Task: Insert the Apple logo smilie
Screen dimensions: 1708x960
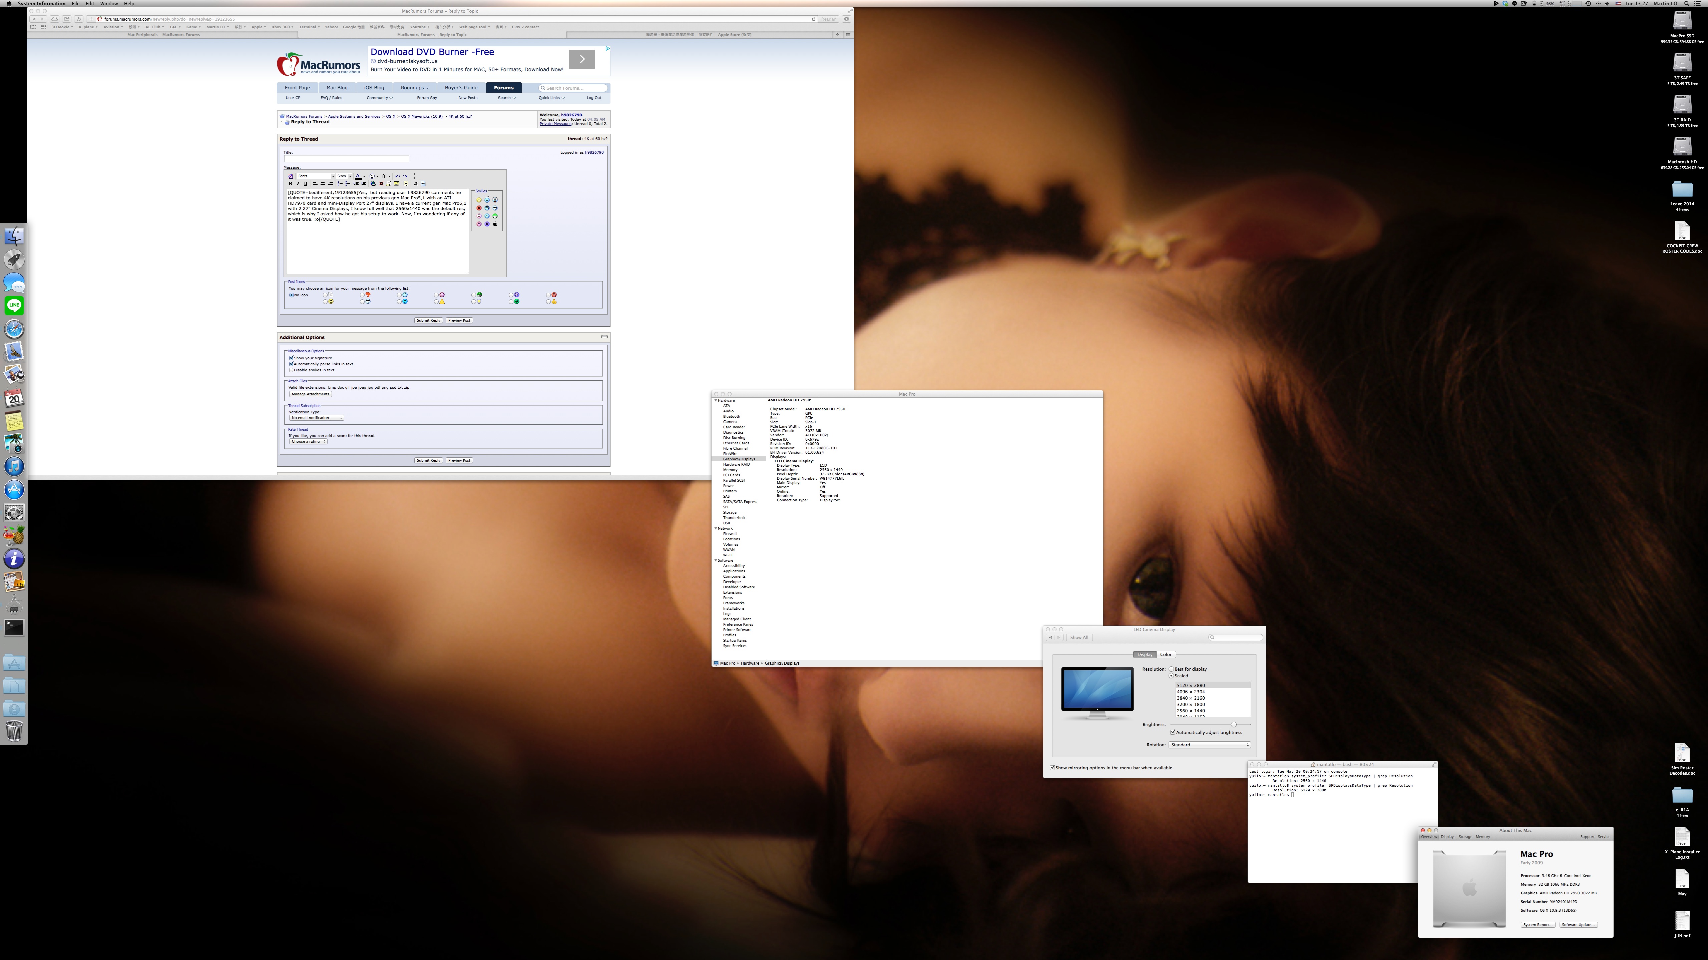Action: [x=495, y=224]
